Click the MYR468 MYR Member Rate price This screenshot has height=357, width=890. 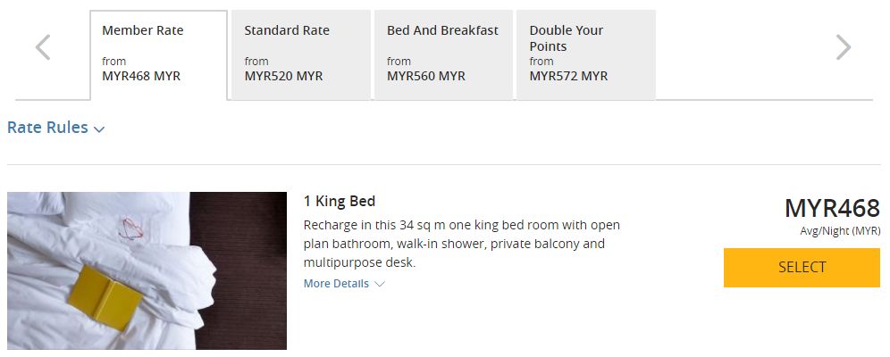point(141,76)
